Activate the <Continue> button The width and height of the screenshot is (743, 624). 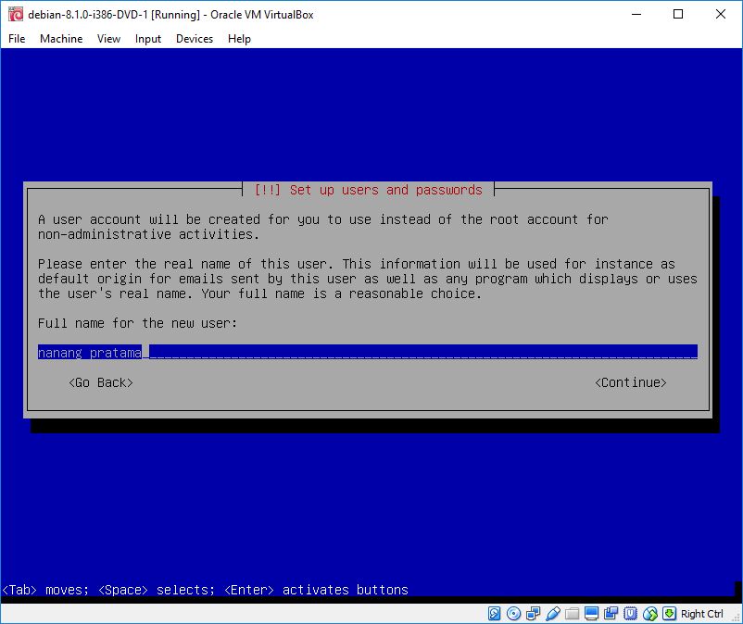point(631,382)
